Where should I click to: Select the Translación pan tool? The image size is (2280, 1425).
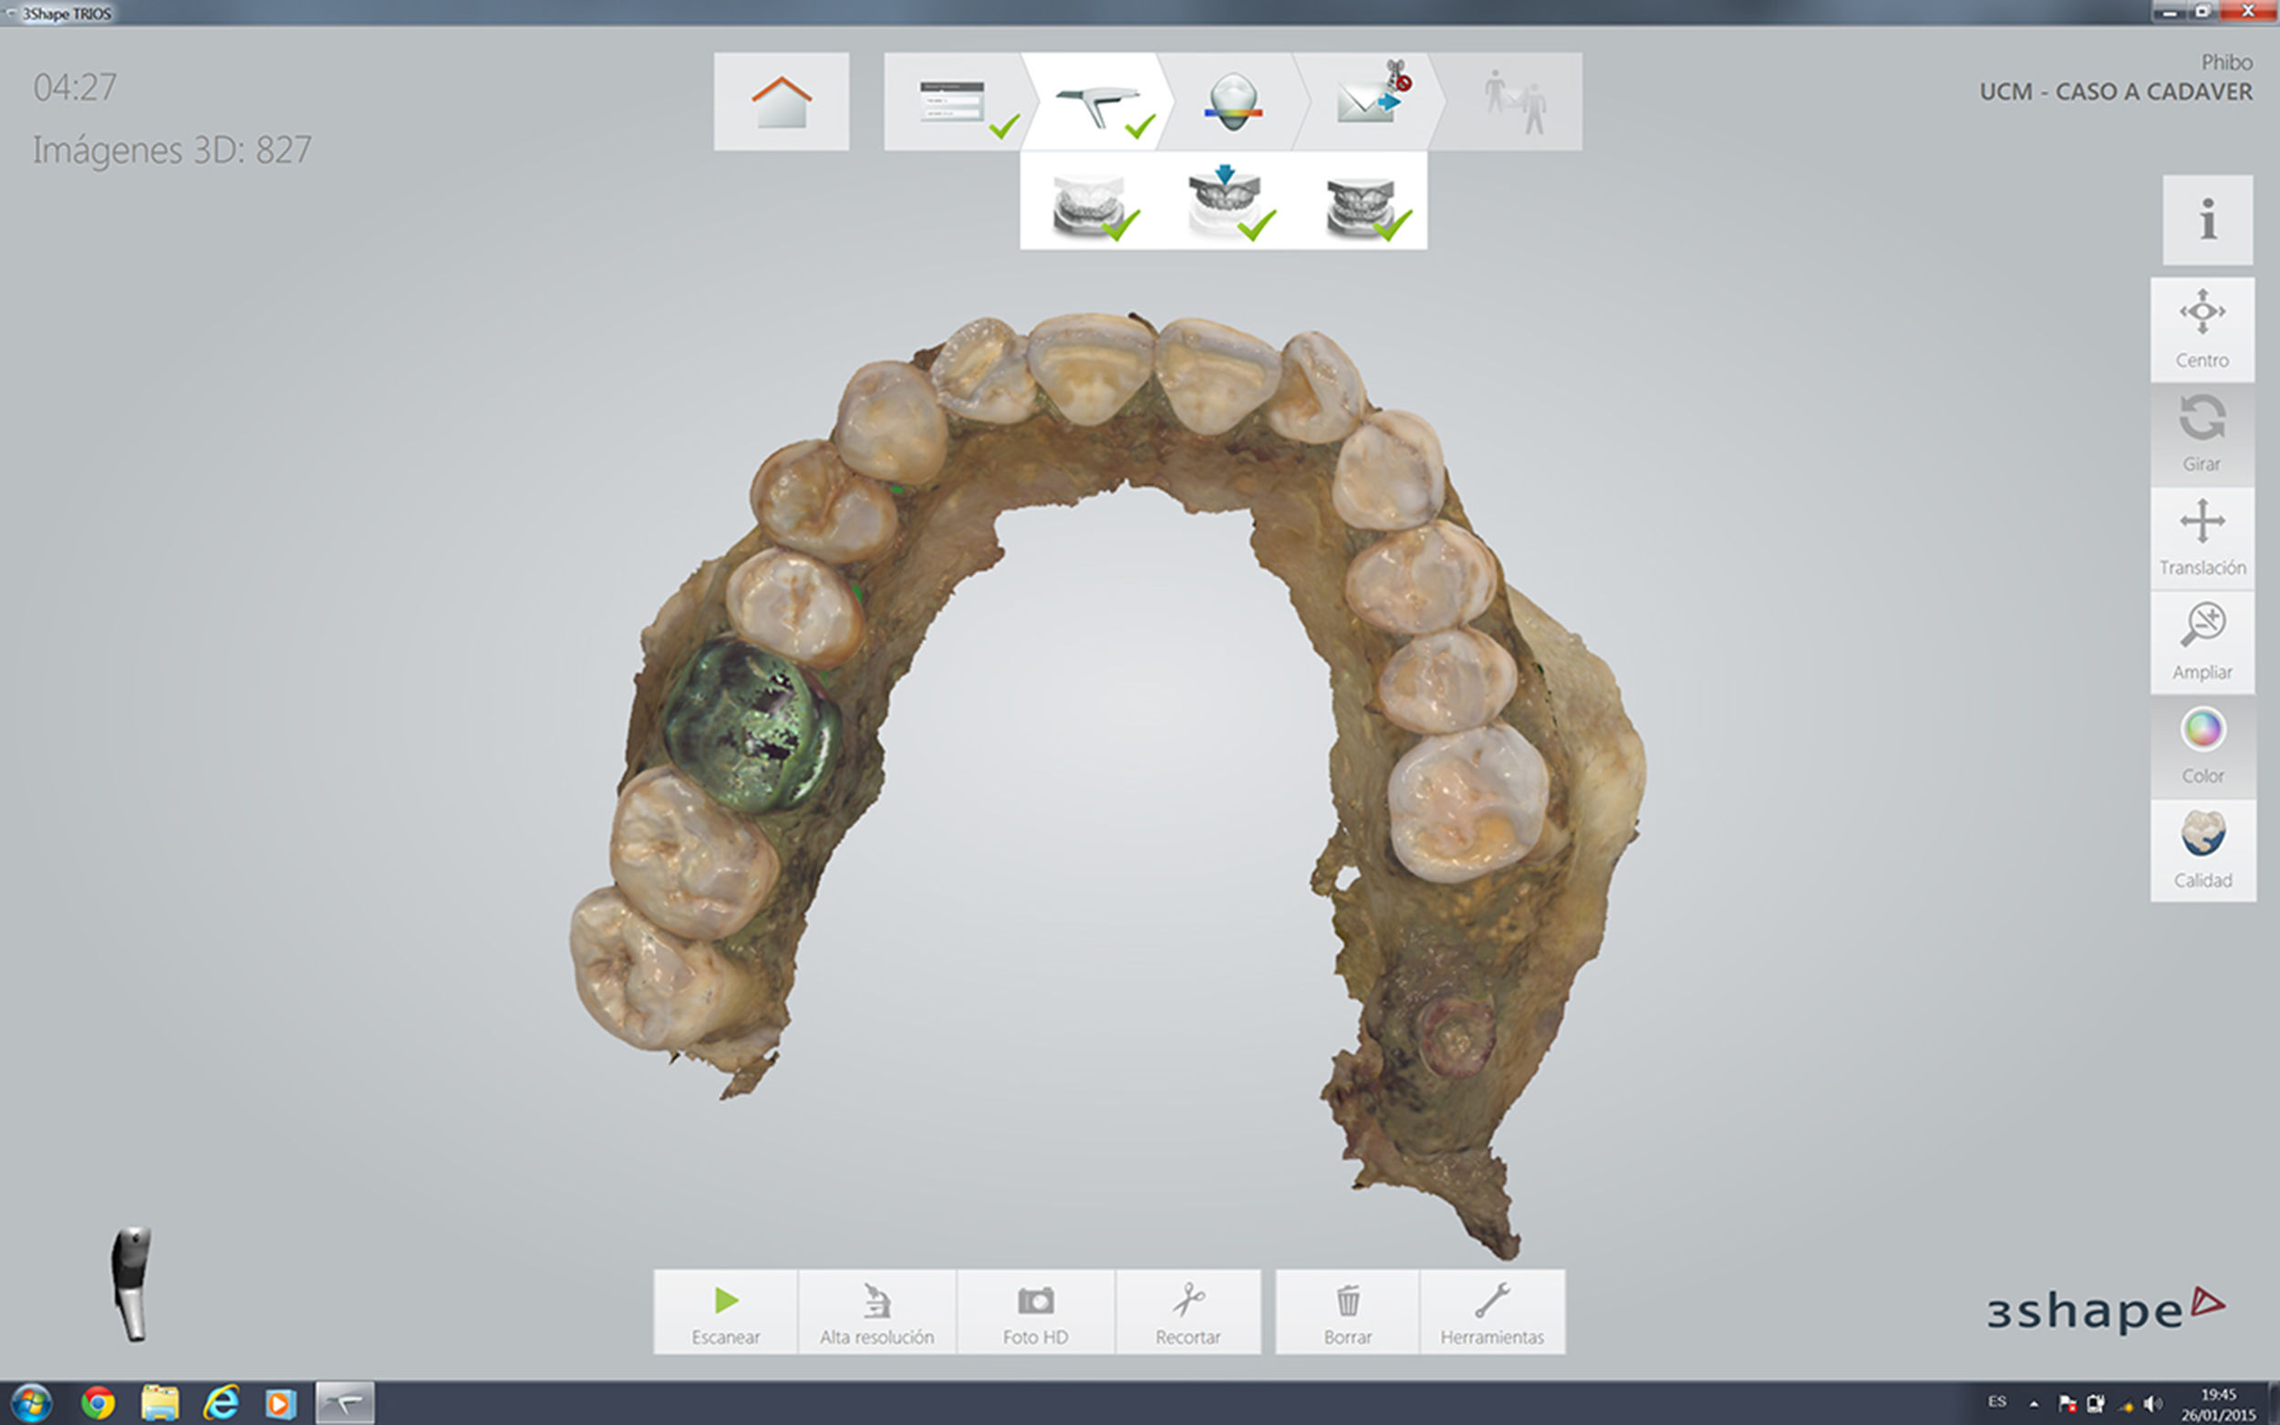coord(2202,538)
